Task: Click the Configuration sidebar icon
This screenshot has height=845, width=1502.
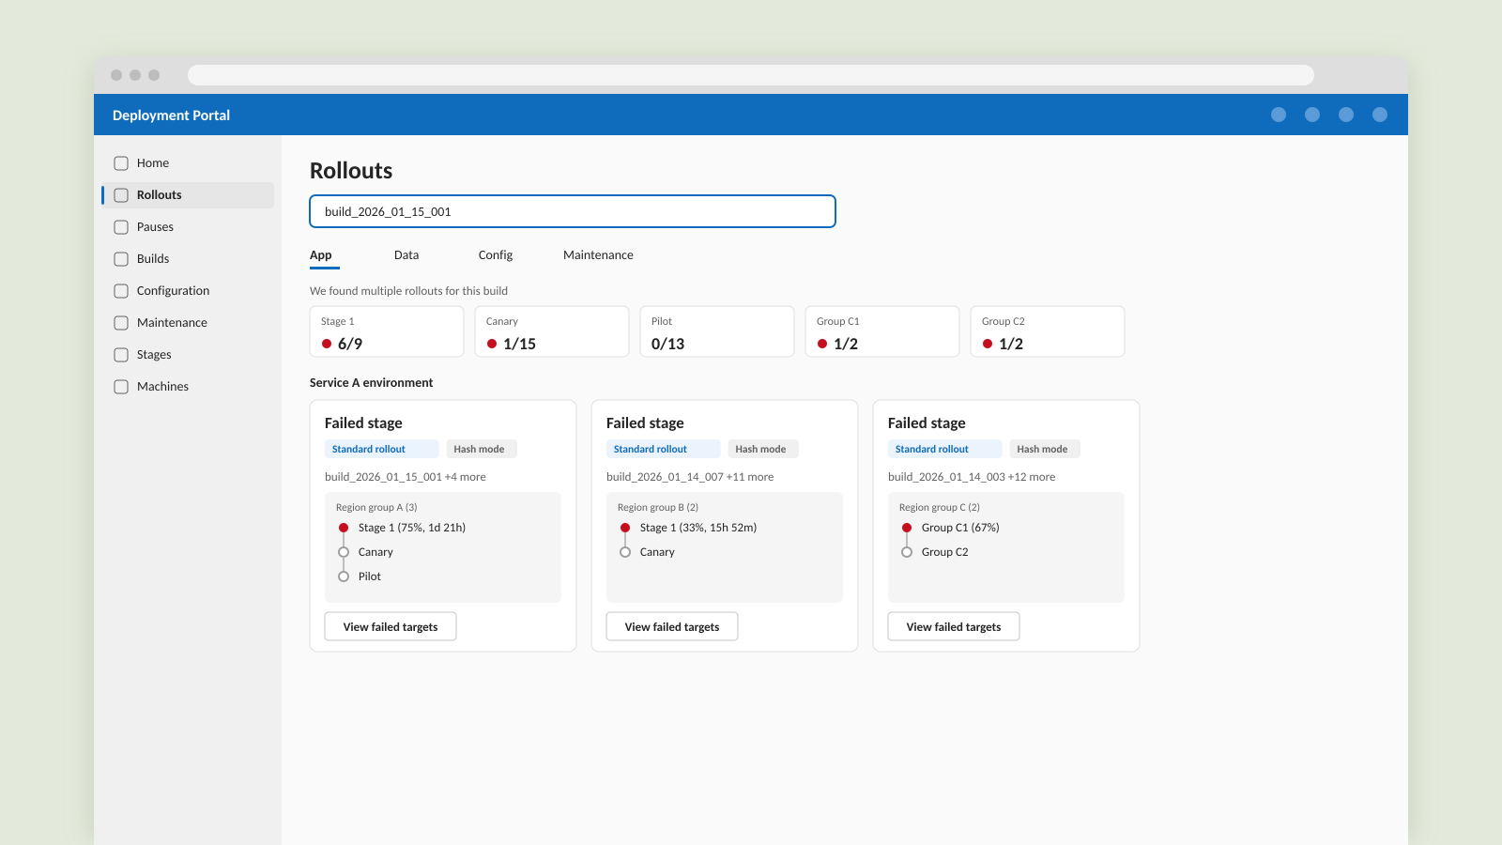Action: point(121,291)
